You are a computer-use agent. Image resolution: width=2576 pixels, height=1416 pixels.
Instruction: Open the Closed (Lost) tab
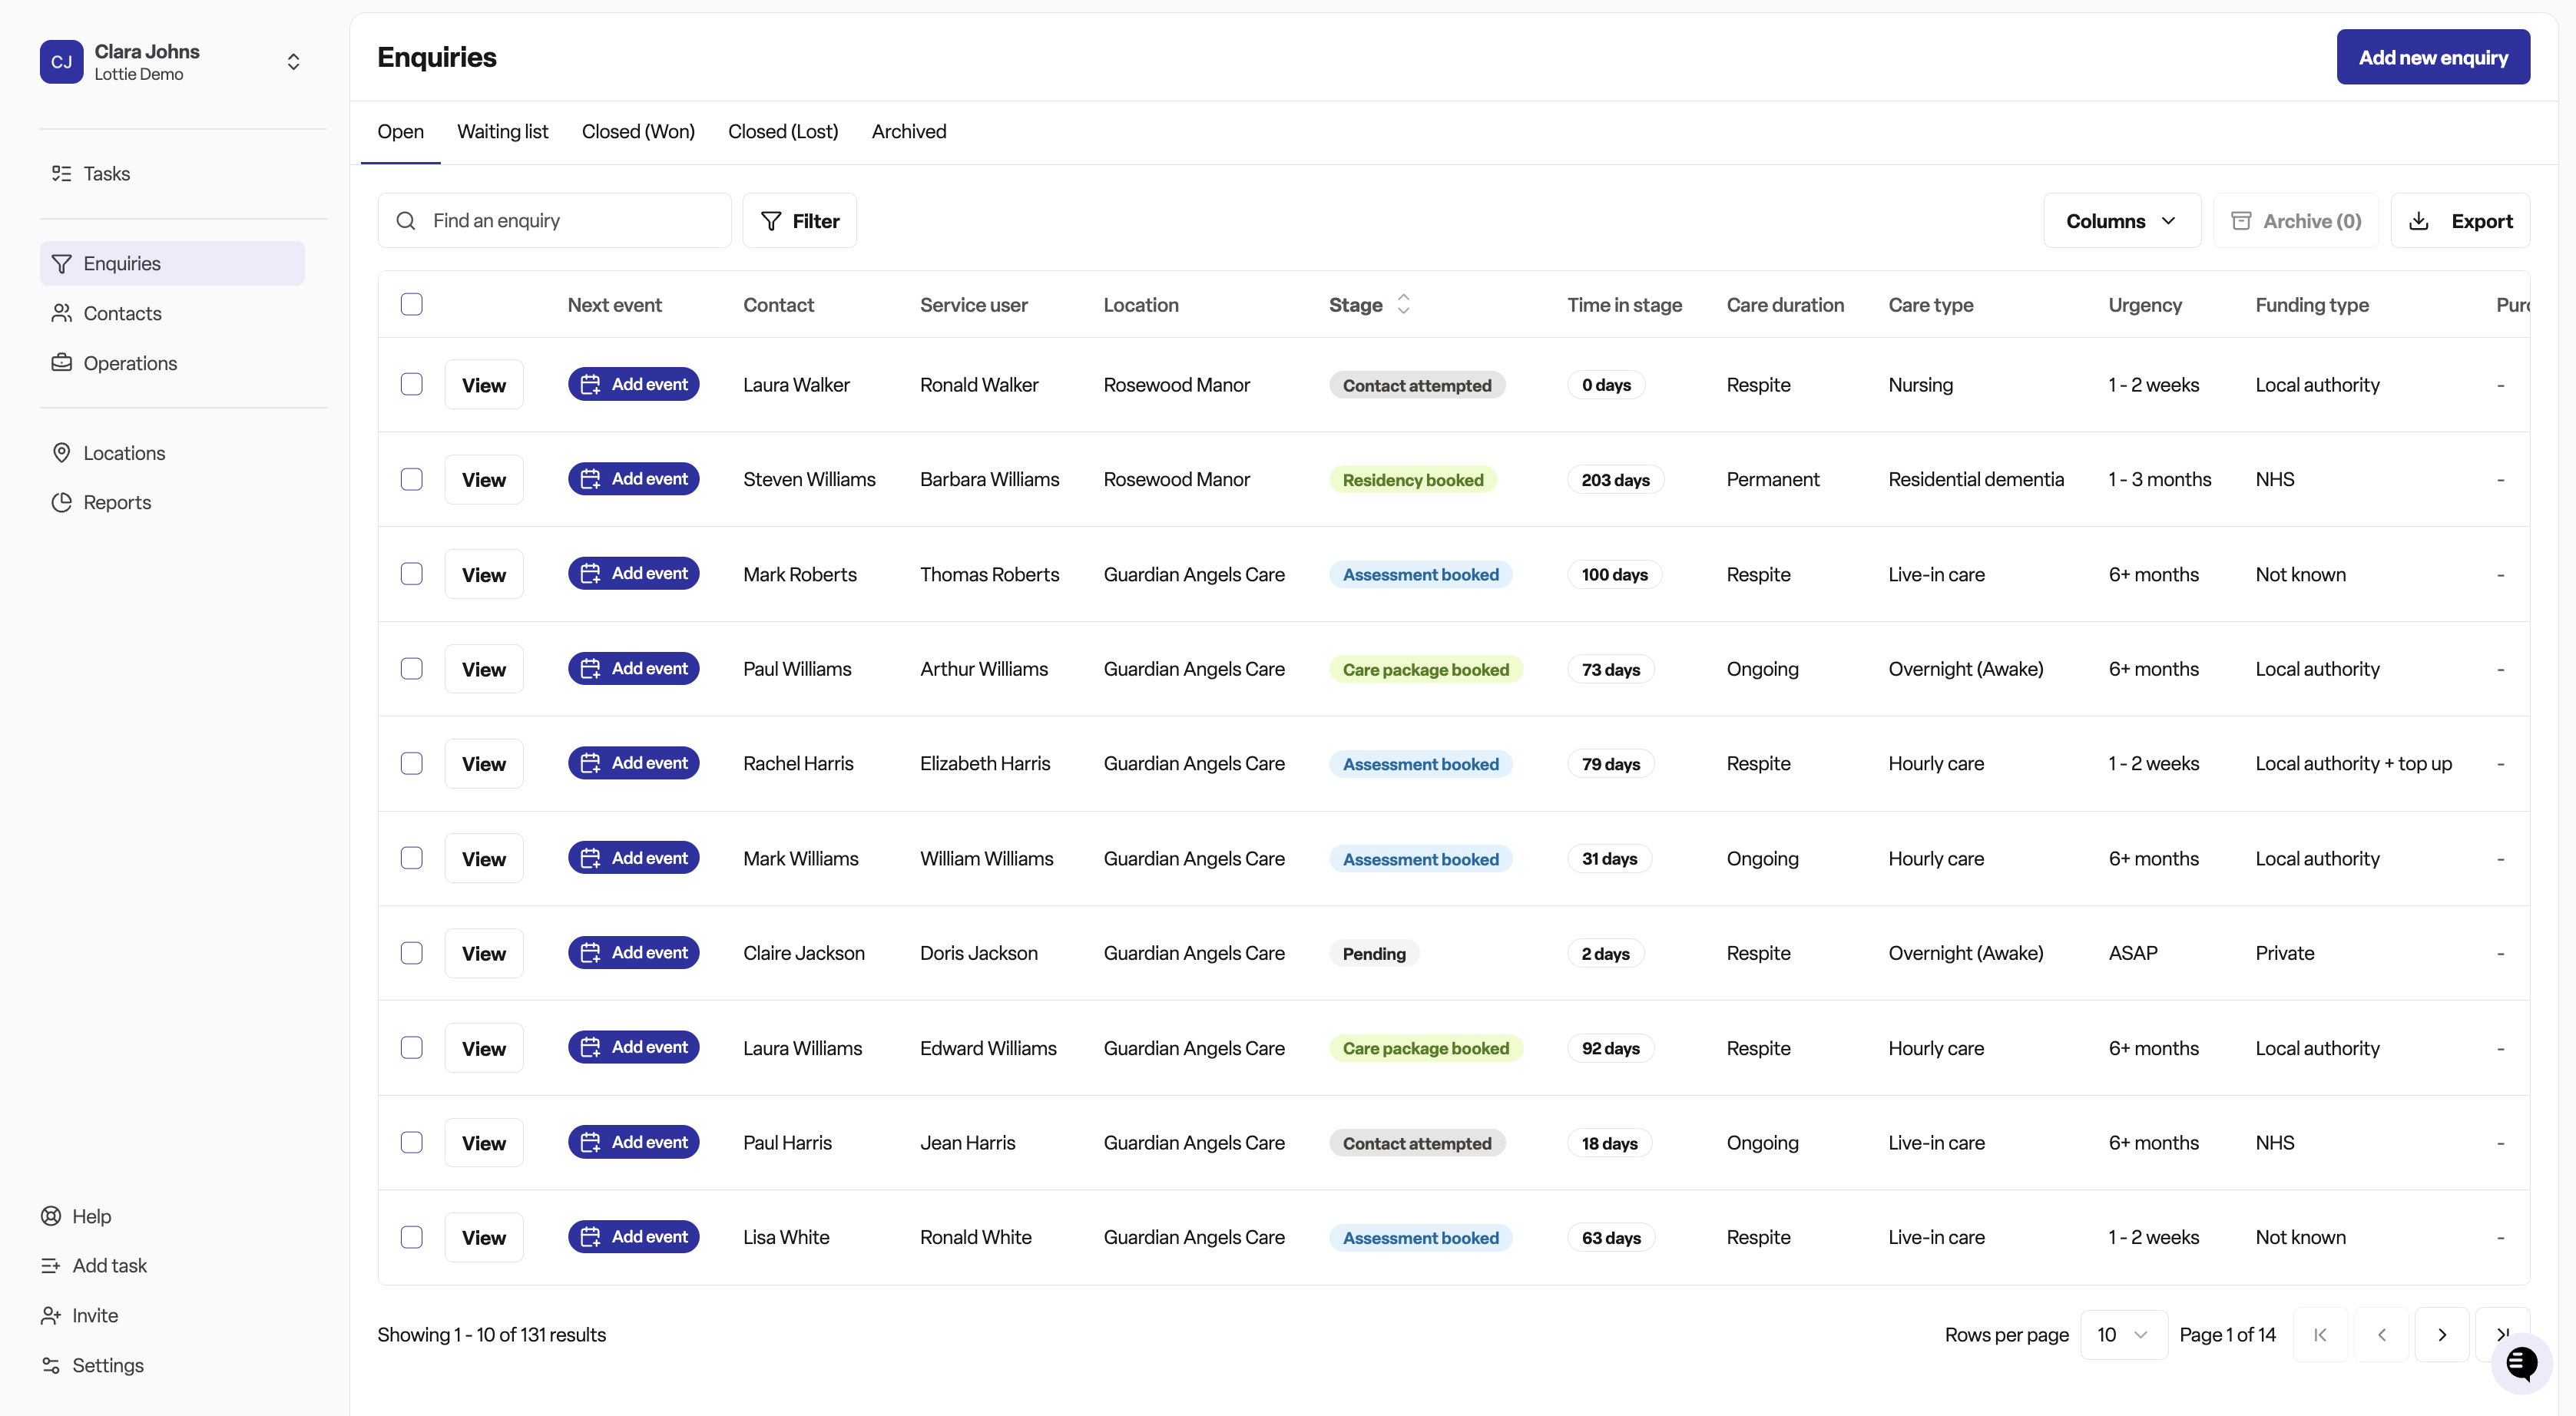pos(783,131)
